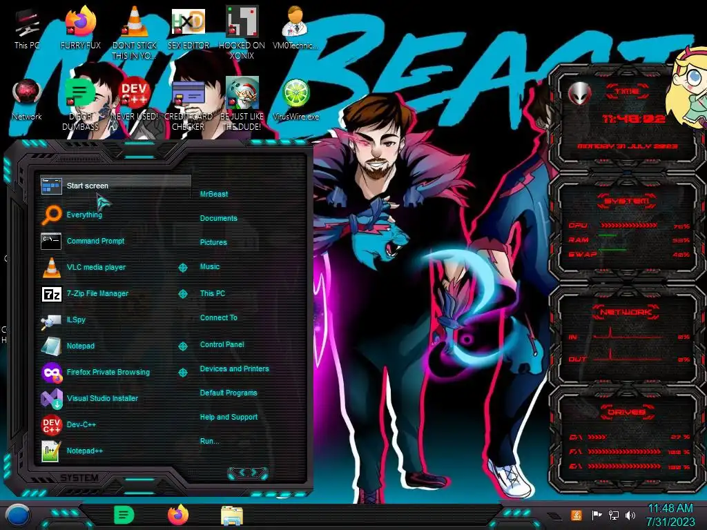Expand the Notepad jump list arrow
Image resolution: width=707 pixels, height=530 pixels.
coord(182,346)
